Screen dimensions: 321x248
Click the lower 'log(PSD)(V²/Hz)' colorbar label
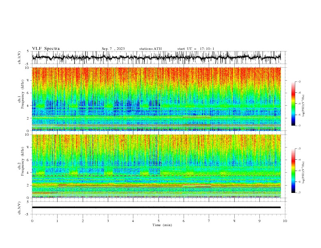point(303,173)
